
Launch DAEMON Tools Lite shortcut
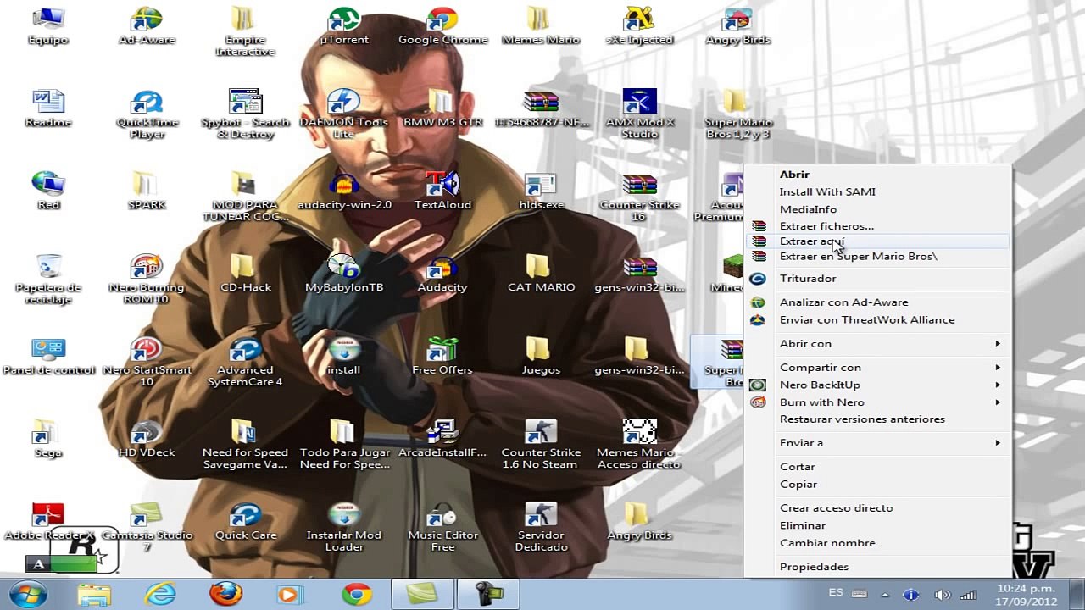(344, 114)
